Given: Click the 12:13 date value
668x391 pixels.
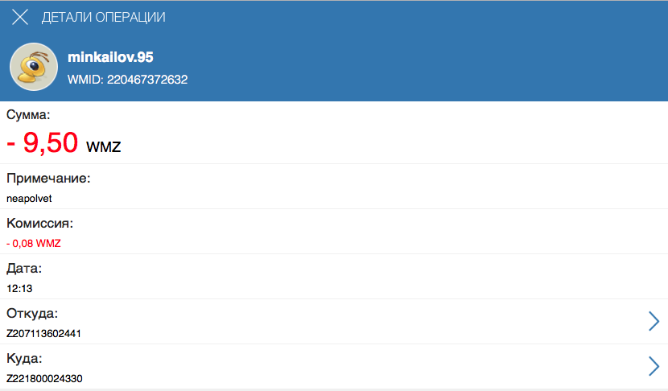Looking at the screenshot, I should click(x=19, y=288).
